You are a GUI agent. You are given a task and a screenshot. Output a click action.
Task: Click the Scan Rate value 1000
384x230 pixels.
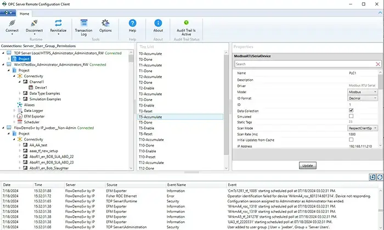(x=352, y=134)
